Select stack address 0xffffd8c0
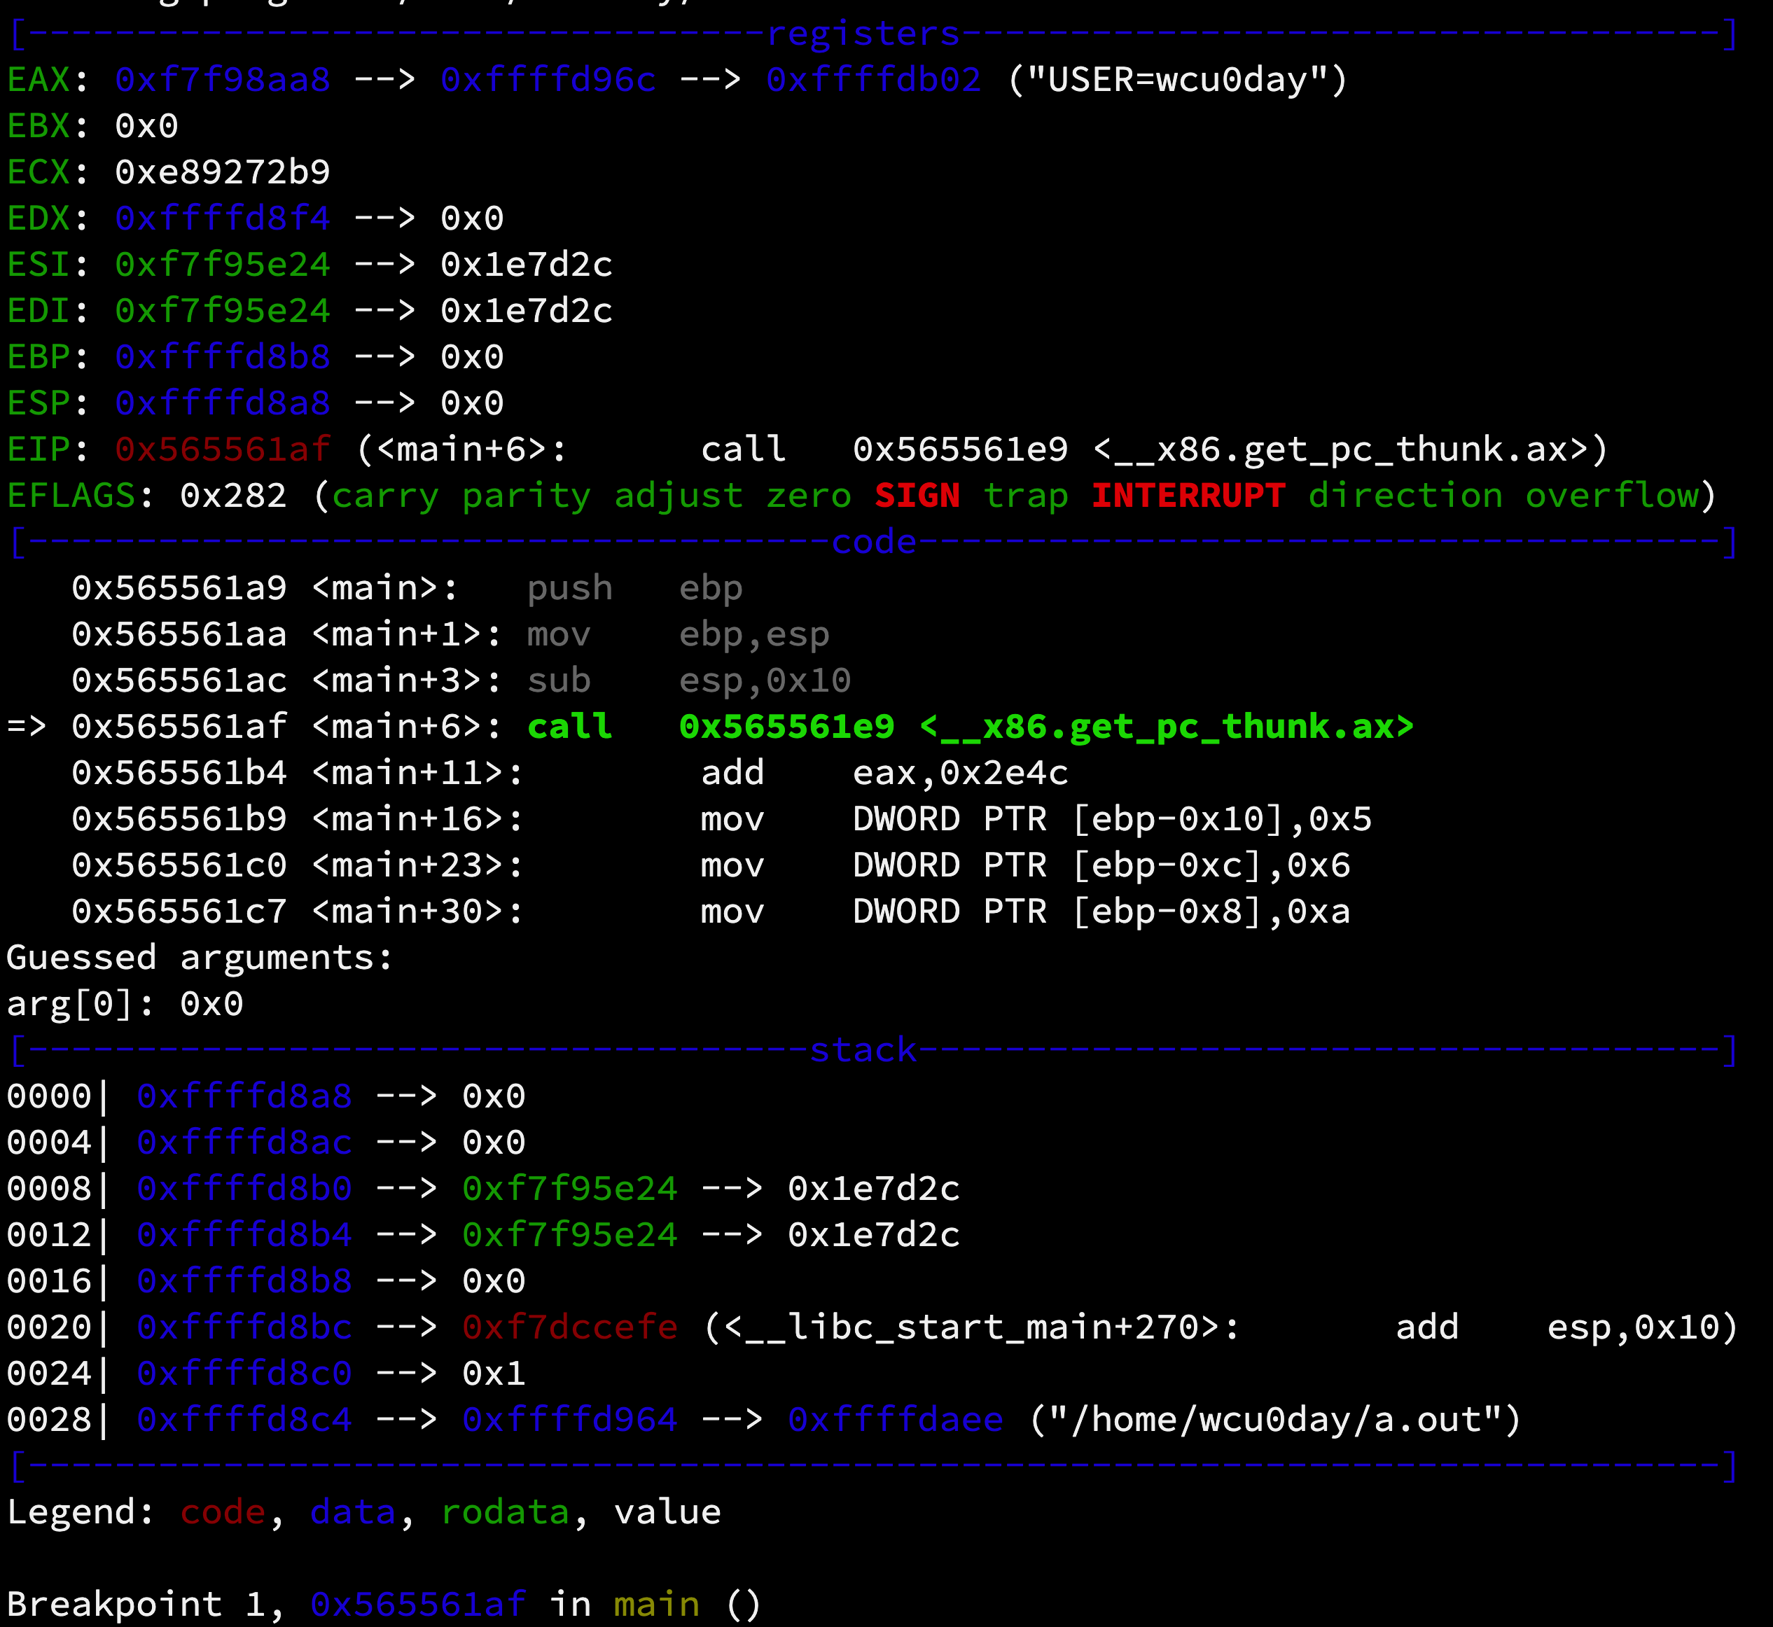The image size is (1773, 1627). 245,1374
